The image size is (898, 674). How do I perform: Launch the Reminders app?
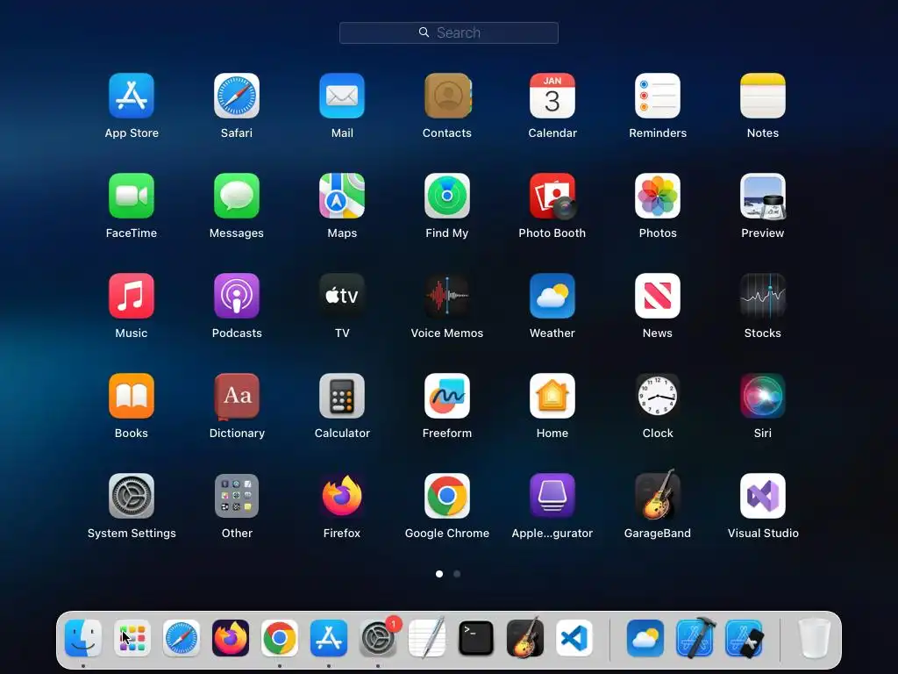point(658,96)
